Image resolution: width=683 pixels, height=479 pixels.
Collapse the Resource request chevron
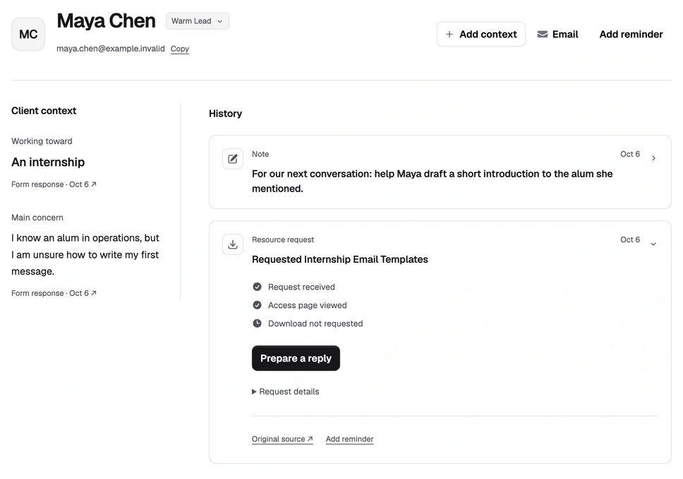click(653, 244)
